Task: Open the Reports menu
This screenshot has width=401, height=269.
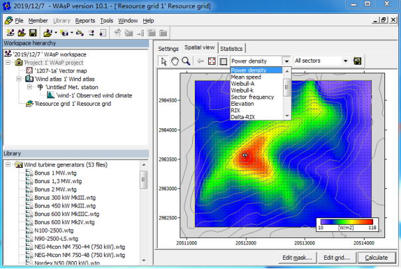Action: 85,20
